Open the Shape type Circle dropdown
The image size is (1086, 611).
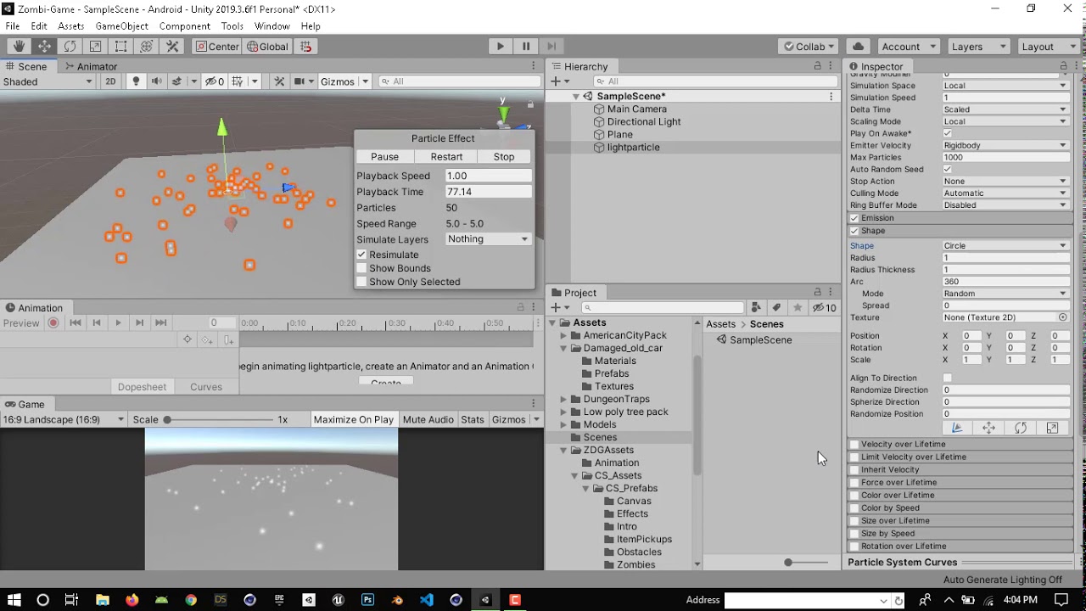1005,246
